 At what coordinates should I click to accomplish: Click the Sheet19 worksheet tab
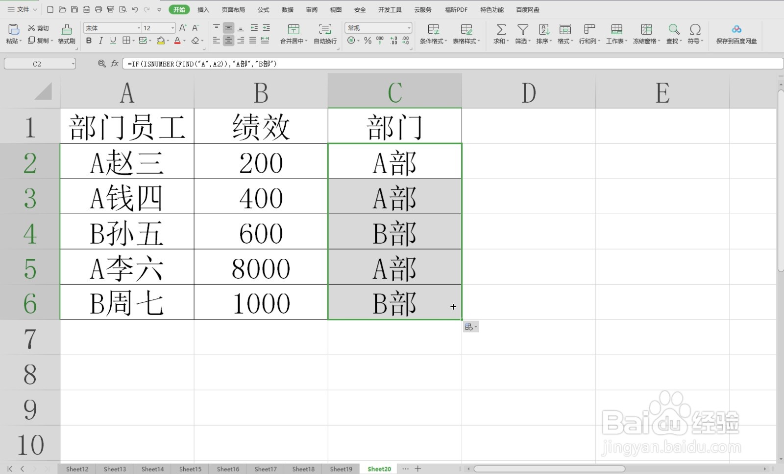(x=340, y=468)
